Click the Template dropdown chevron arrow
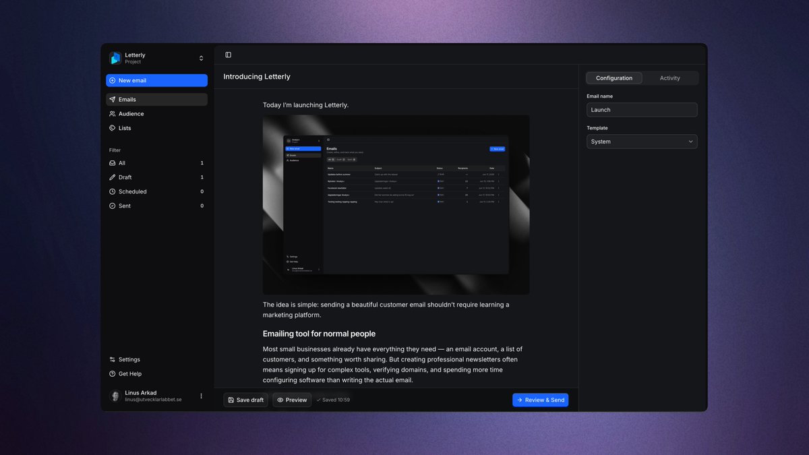This screenshot has height=455, width=809. [690, 142]
